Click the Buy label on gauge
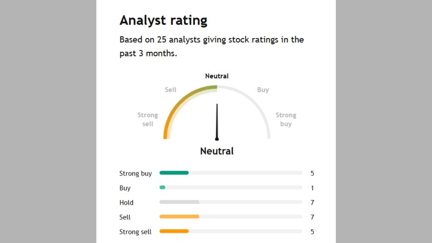This screenshot has width=432, height=243. [263, 90]
